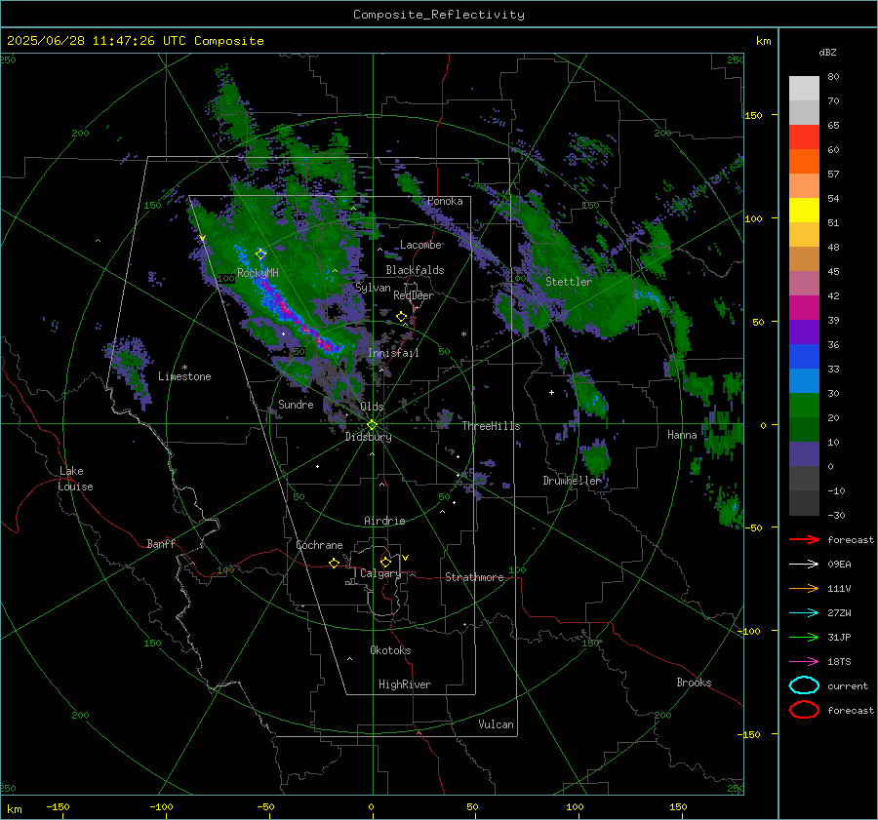Select the orange 57-60 dBZ swatch

[x=804, y=162]
